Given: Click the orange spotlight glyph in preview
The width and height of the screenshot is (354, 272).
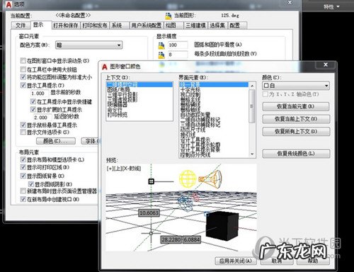Looking at the screenshot, I should point(210,179).
